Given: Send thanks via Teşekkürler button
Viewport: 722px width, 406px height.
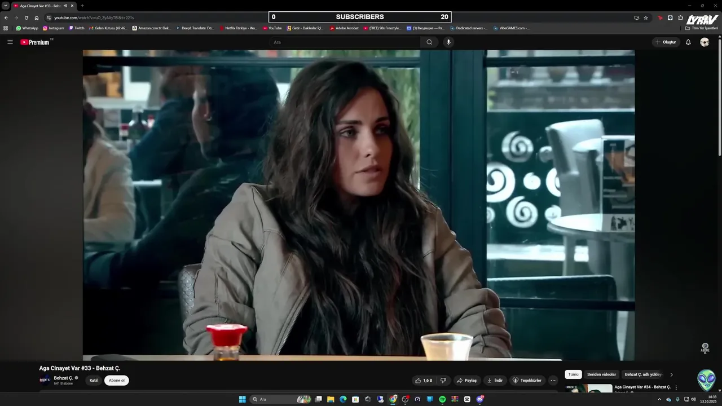Looking at the screenshot, I should [x=527, y=381].
